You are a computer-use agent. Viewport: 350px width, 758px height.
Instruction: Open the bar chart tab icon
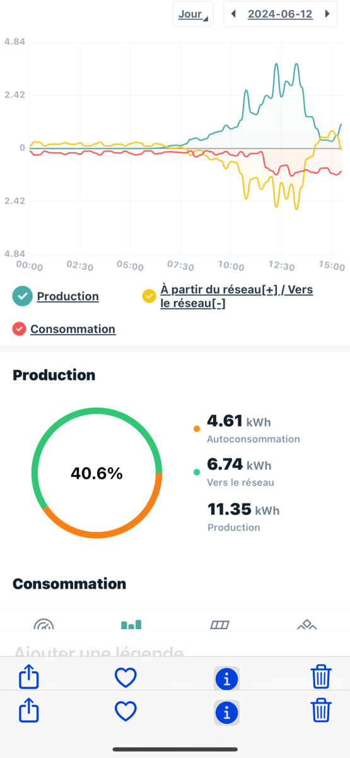pyautogui.click(x=131, y=625)
